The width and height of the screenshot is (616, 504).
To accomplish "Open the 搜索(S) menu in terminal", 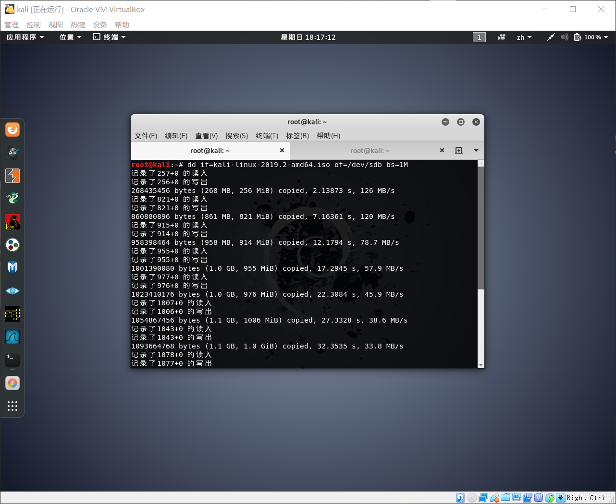I will tap(237, 136).
